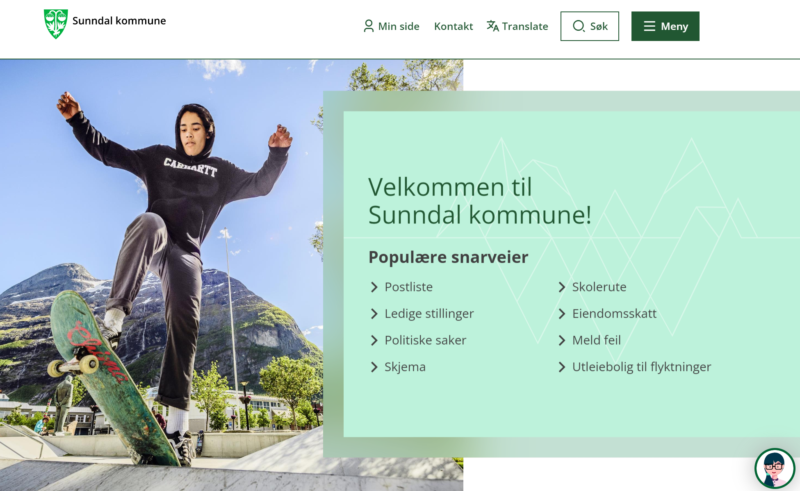
Task: Go to Ledige stillinger shortcut
Action: (429, 314)
